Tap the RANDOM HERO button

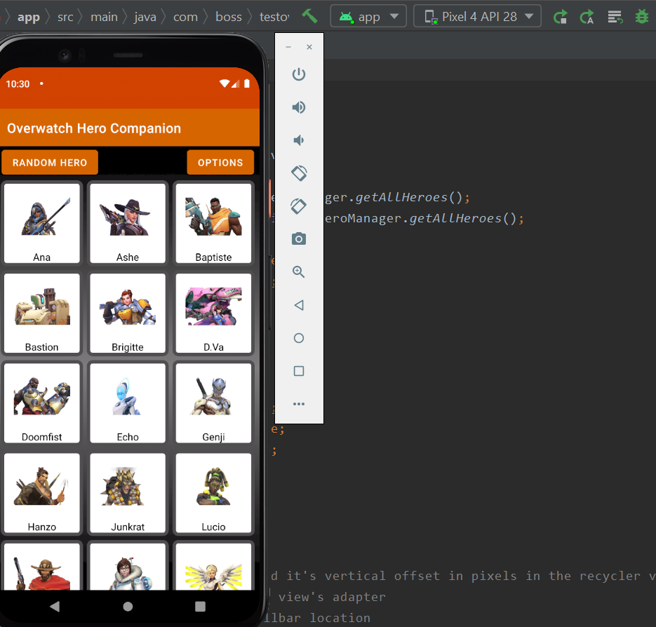(50, 162)
